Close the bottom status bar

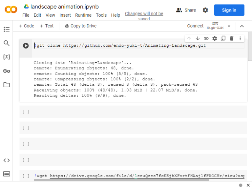pyautogui.click(x=248, y=185)
